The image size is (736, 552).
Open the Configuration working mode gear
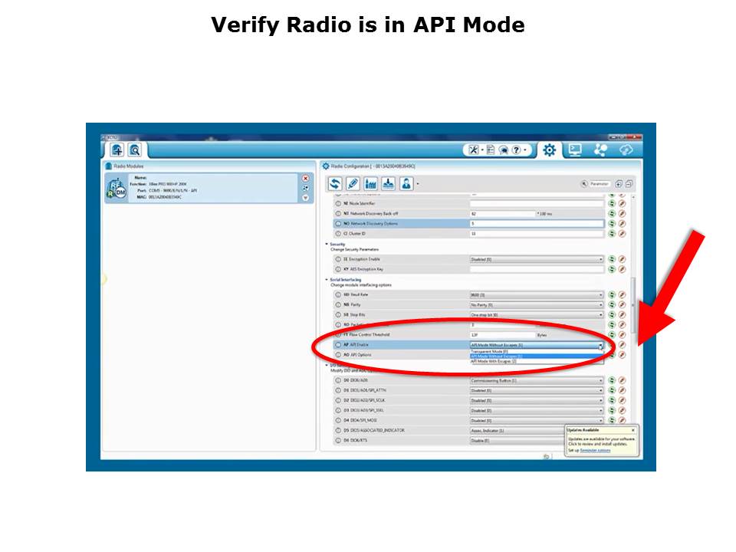549,150
